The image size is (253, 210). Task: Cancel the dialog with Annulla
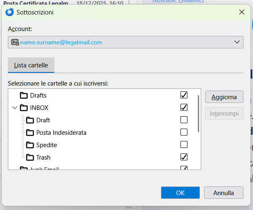click(224, 193)
